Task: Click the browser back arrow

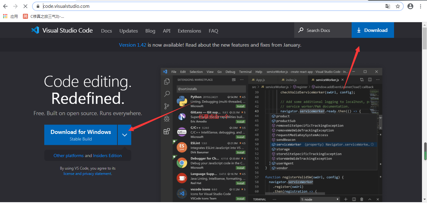Action: tap(5, 6)
